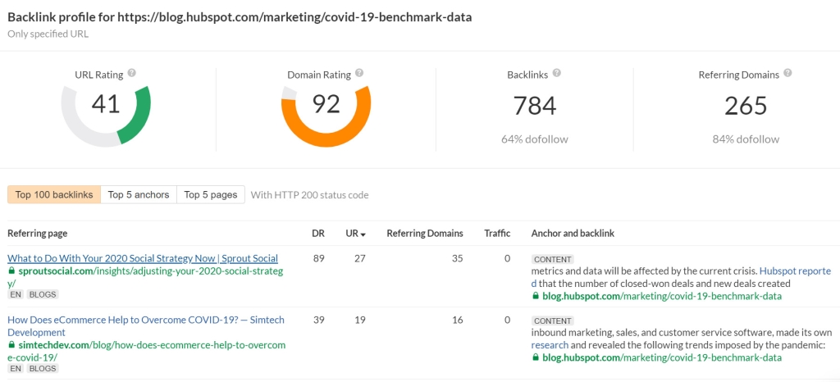Open hubspot backlink URL in Simtech row
This screenshot has height=382, width=840.
[x=662, y=357]
